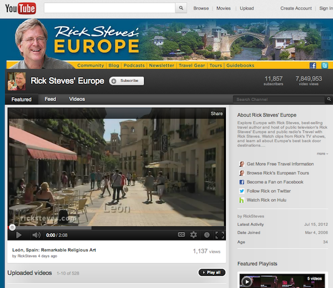The width and height of the screenshot is (333, 288).
Task: Click the search magnifier button in header
Action: click(x=181, y=8)
